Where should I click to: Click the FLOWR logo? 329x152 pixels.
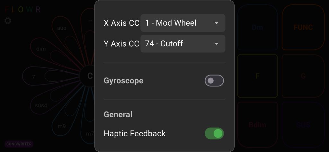click(22, 10)
